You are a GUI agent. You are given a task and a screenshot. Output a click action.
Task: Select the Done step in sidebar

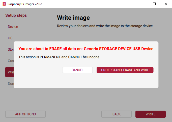tap(11, 84)
